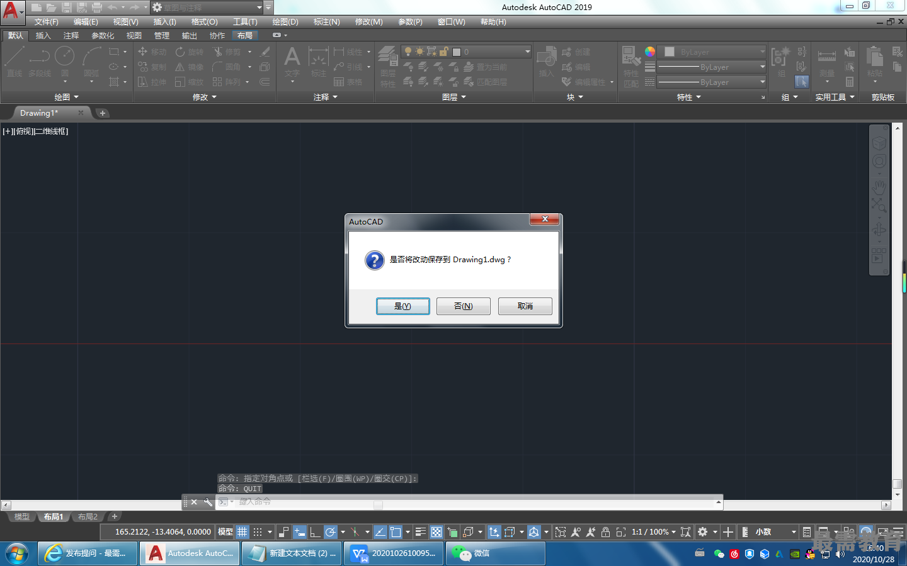
Task: Click the 拉伸 stretch tool
Action: tap(152, 82)
